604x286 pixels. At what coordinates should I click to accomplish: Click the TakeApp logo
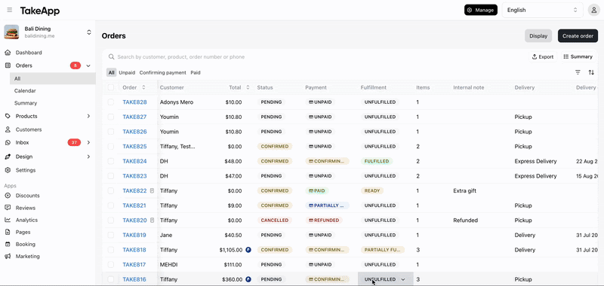(x=40, y=11)
